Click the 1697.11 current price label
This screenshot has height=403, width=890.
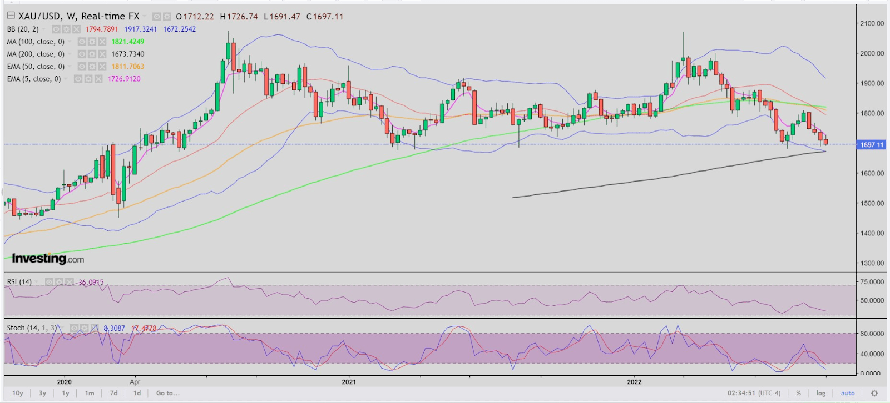[x=872, y=145]
